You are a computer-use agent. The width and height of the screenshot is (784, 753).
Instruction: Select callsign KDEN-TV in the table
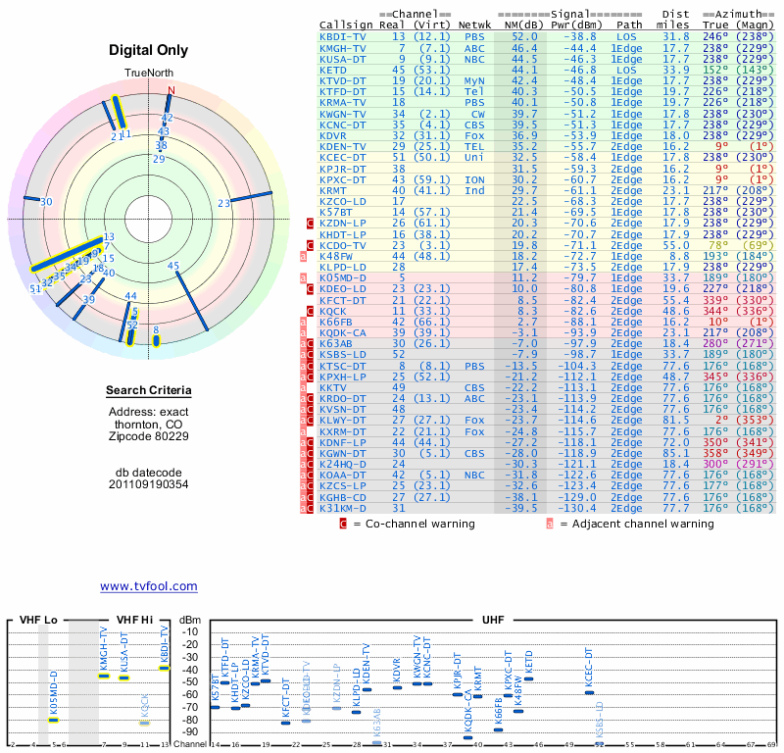point(342,147)
